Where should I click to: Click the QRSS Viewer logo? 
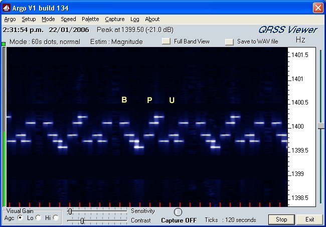tap(288, 30)
